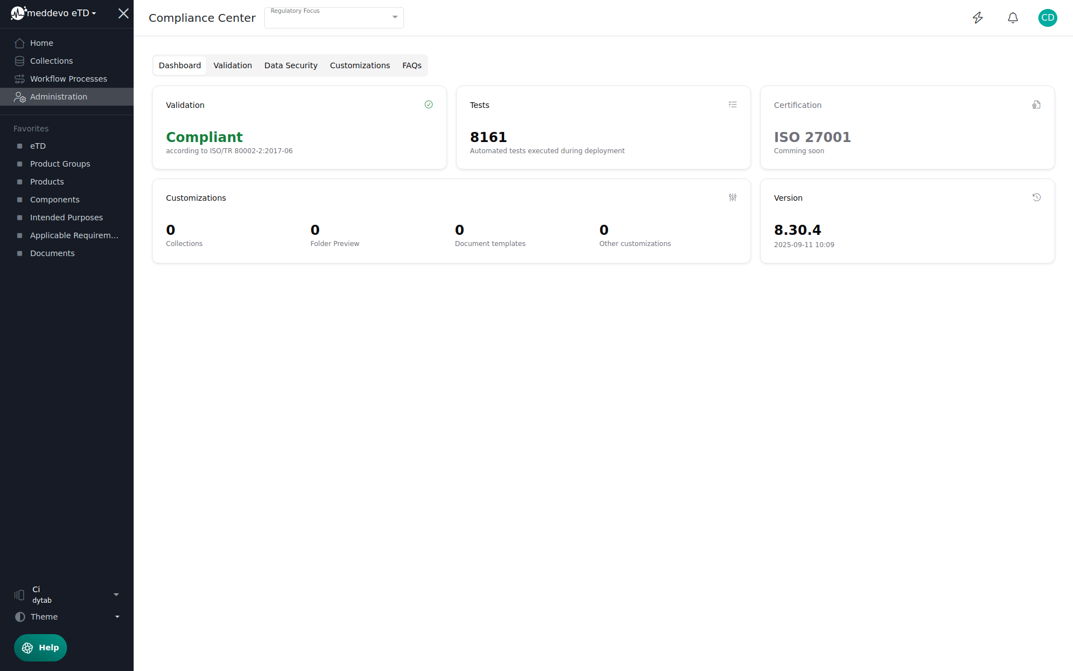Open the CD user avatar menu
Image resolution: width=1073 pixels, height=671 pixels.
pyautogui.click(x=1047, y=18)
